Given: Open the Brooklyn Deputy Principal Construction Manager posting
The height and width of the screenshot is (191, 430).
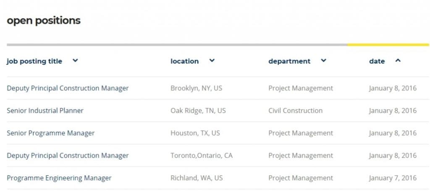Looking at the screenshot, I should (68, 88).
